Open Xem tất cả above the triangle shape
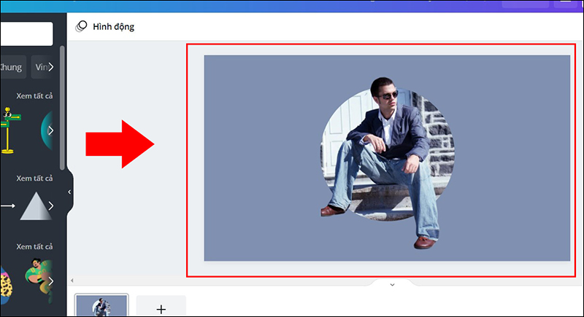Screen dimensions: 584x317 tap(35, 179)
